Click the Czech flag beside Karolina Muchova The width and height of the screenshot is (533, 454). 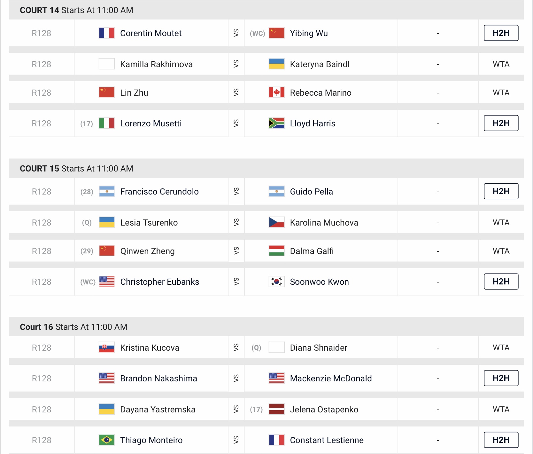pyautogui.click(x=276, y=222)
